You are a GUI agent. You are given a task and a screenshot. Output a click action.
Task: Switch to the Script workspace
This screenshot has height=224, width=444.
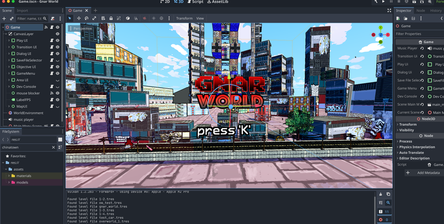coord(195,2)
